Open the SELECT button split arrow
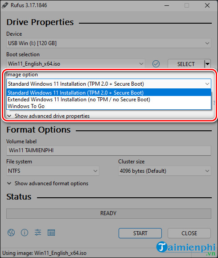 click(x=208, y=64)
